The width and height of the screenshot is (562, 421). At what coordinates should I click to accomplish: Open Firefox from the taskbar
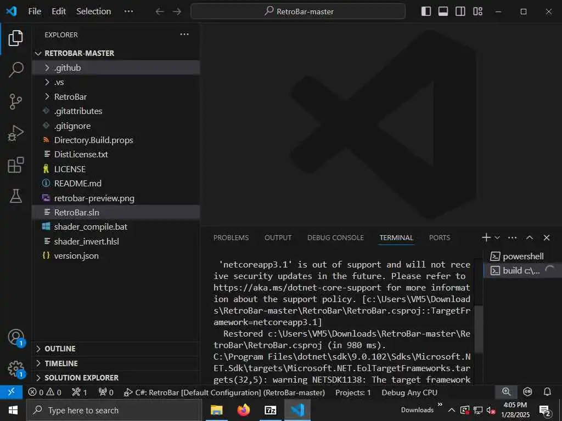click(x=244, y=410)
